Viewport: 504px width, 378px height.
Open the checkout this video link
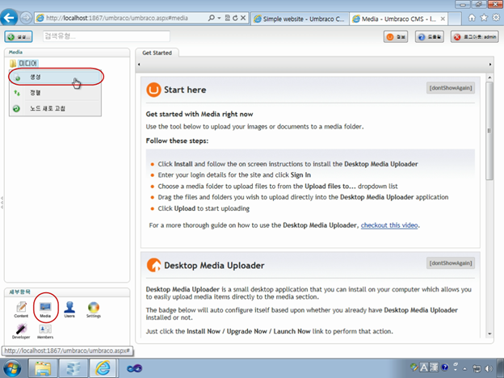tap(389, 225)
